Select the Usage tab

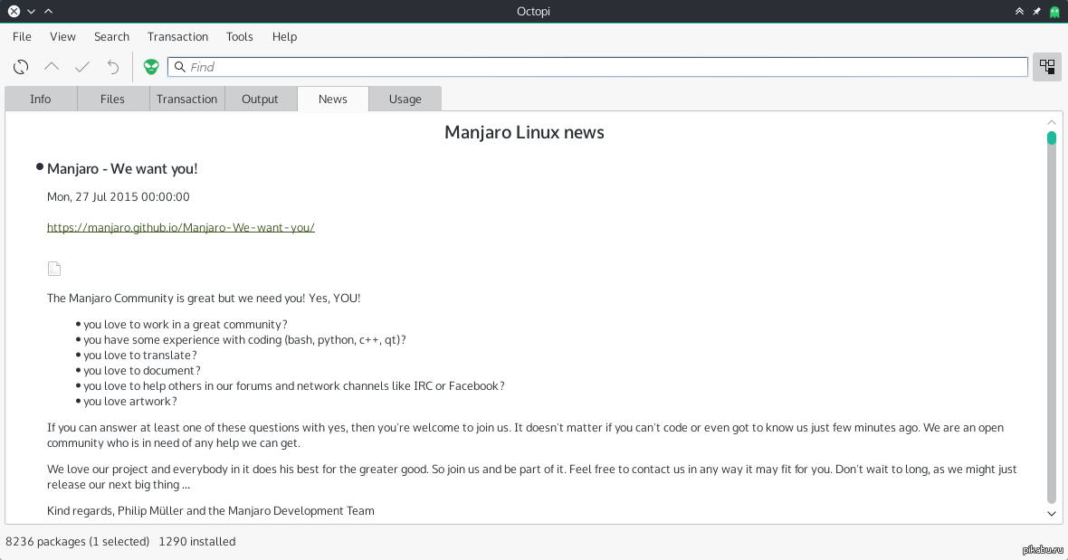405,100
